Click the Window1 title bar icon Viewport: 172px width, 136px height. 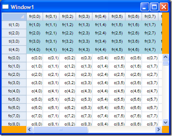click(x=5, y=7)
